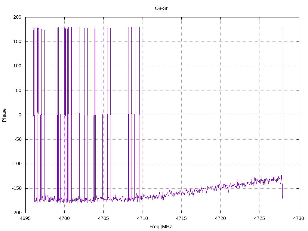Click the y-axis tick label -50
This screenshot has width=308, height=231.
click(18, 139)
